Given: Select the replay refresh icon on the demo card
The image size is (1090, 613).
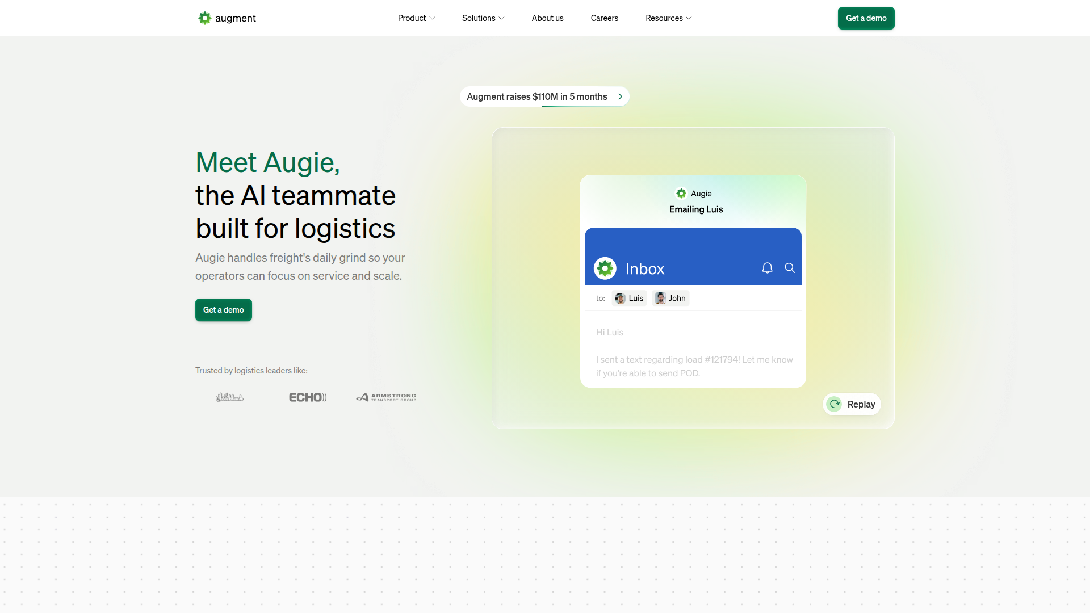Looking at the screenshot, I should coord(835,404).
